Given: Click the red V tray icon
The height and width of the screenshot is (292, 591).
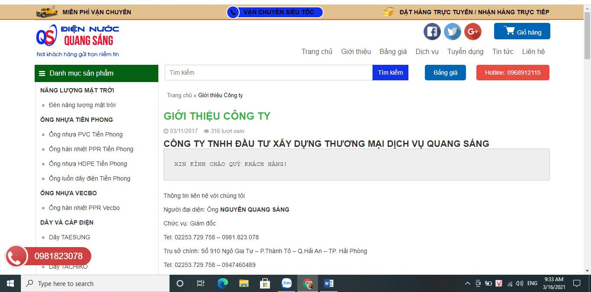Looking at the screenshot, I should click(x=499, y=284).
